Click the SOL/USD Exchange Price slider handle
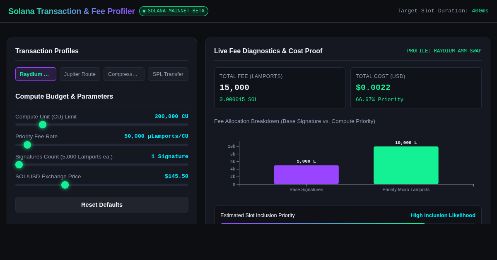Viewport: 497px width, 260px height. 65,185
